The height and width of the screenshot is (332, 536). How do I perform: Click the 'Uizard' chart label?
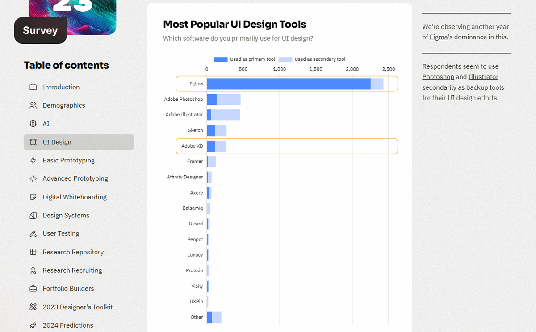tap(196, 224)
